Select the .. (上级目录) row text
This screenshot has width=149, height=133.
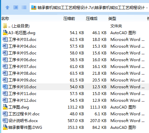[x=19, y=26]
